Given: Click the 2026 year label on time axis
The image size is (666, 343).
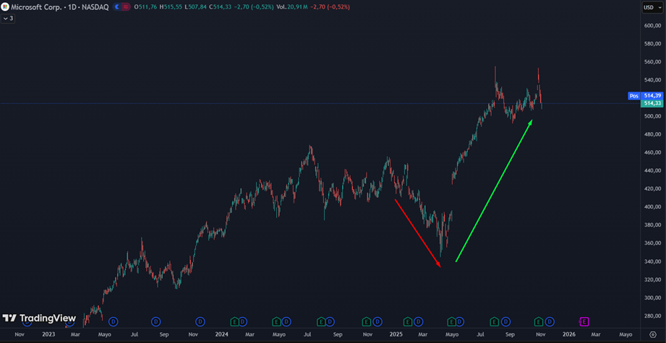Looking at the screenshot, I should 570,334.
